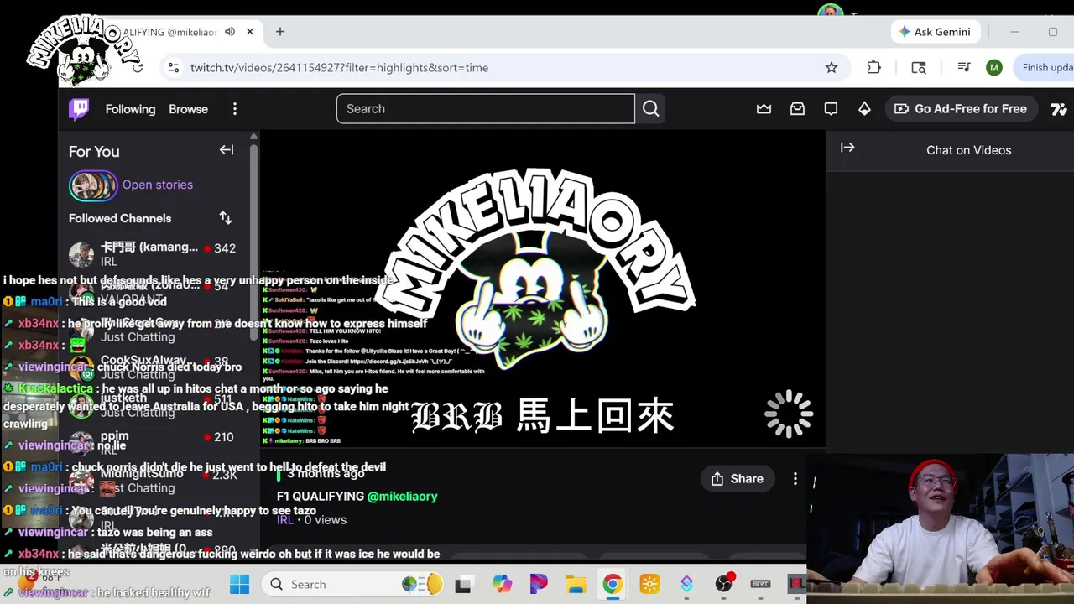This screenshot has height=604, width=1074.
Task: Click the magnifier search button on Twitch
Action: click(x=651, y=109)
